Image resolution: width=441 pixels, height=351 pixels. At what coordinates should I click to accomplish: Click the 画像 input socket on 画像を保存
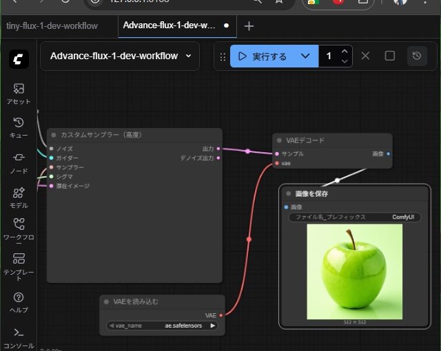point(286,207)
